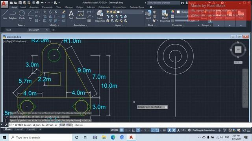
Task: Click the new drawing tab plus button
Action: 53,30
